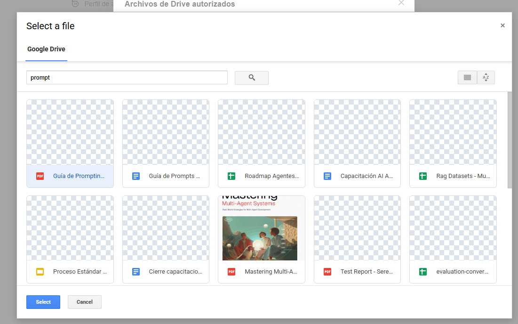The image size is (518, 324).
Task: Click the Sheets icon for Roadmap Agentes
Action: [x=231, y=176]
